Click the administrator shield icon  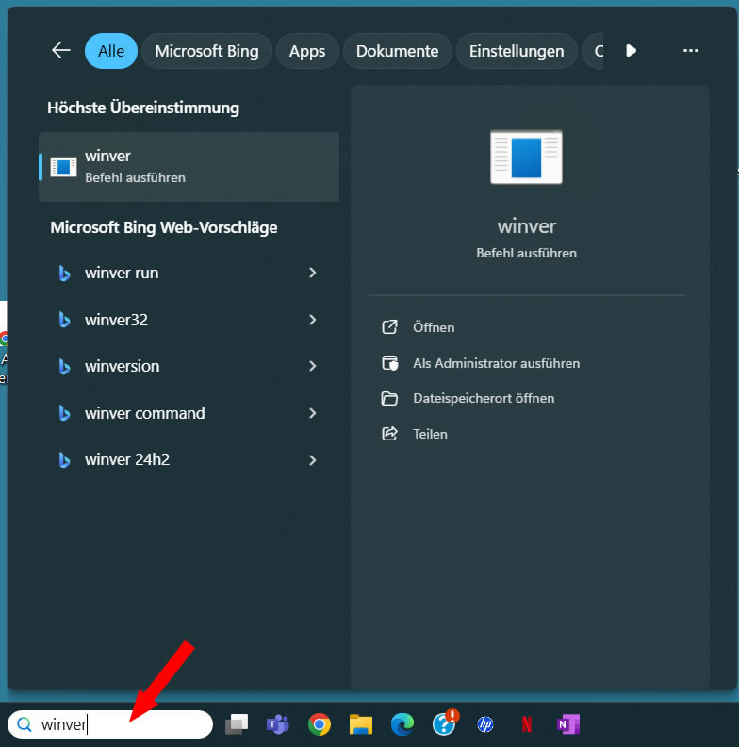pyautogui.click(x=390, y=363)
